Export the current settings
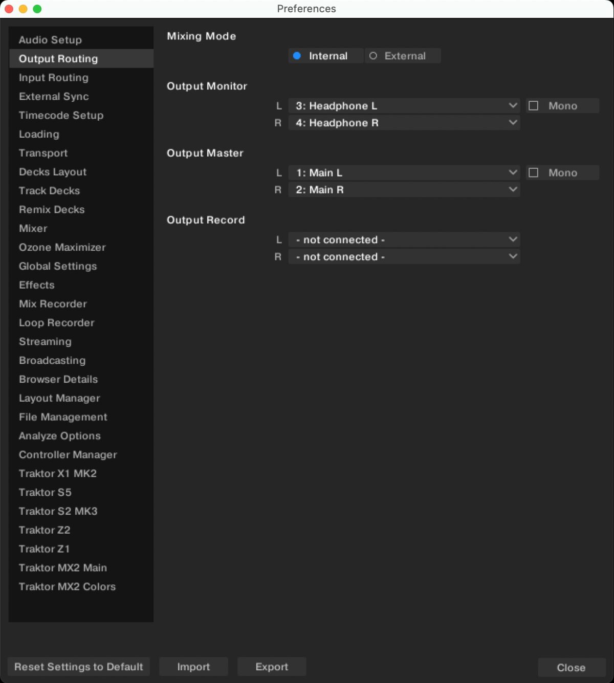 272,667
